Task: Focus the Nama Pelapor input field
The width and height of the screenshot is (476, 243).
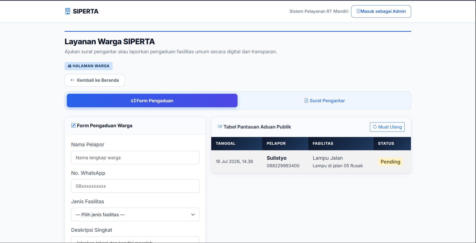Action: point(135,157)
